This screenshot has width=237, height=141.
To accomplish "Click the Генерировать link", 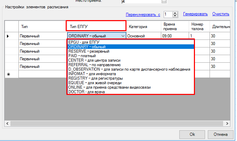I will (196, 14).
